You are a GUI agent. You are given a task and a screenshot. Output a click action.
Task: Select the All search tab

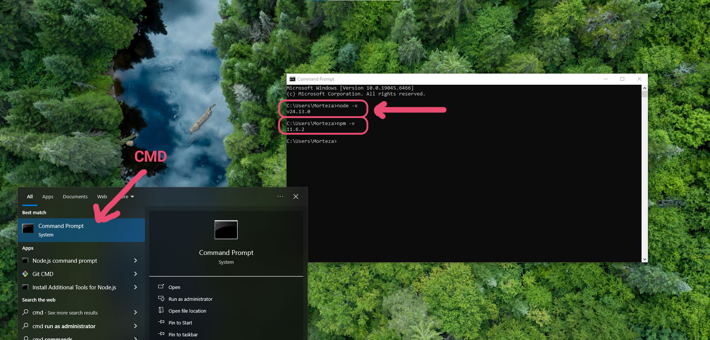[x=30, y=197]
